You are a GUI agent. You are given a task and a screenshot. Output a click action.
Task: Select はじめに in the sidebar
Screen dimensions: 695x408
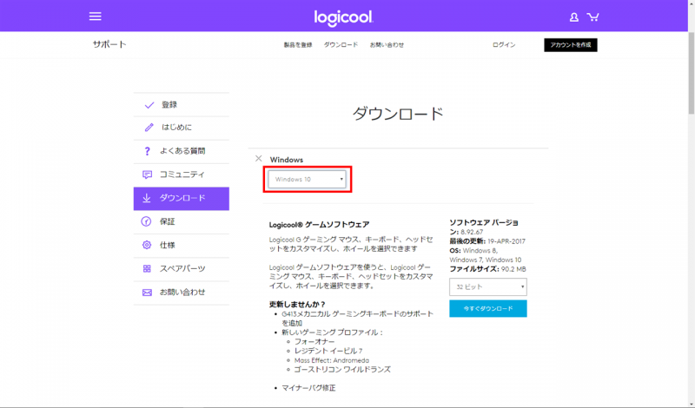[182, 128]
